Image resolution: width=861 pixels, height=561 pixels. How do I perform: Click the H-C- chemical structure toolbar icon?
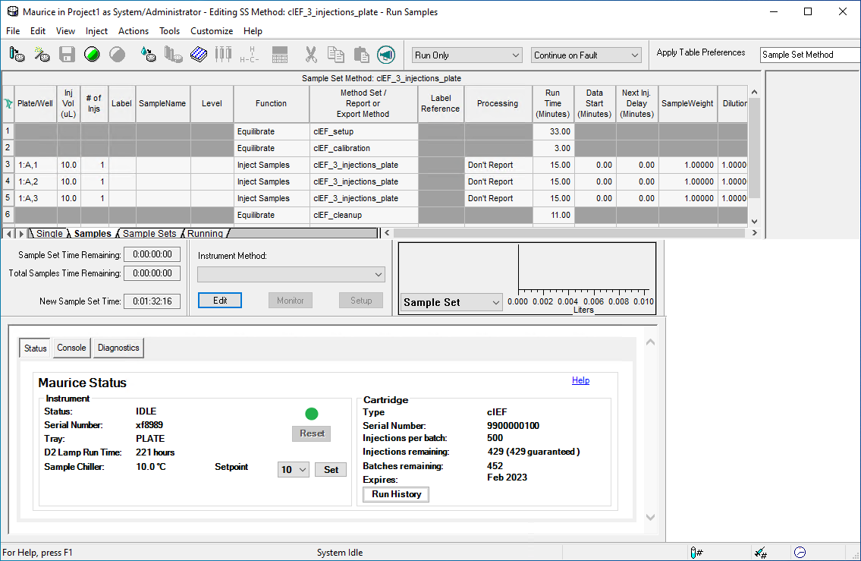pyautogui.click(x=249, y=55)
